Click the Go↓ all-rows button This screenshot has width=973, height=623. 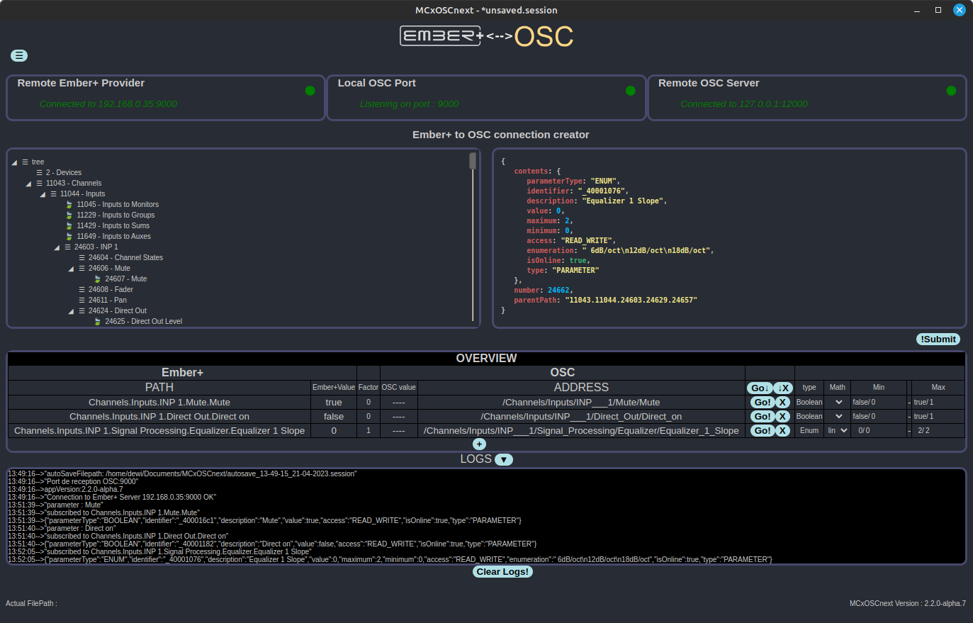pyautogui.click(x=760, y=388)
